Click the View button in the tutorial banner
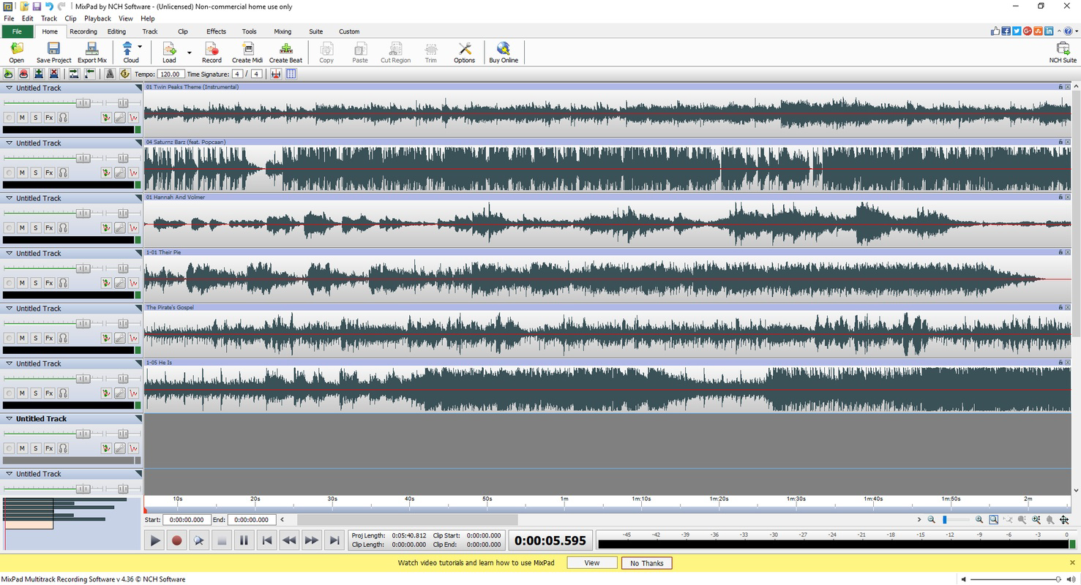This screenshot has height=585, width=1081. point(592,563)
